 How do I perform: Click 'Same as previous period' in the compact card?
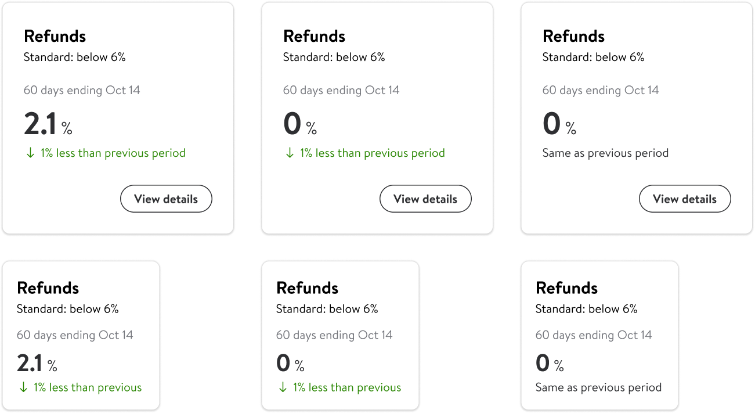pyautogui.click(x=598, y=387)
